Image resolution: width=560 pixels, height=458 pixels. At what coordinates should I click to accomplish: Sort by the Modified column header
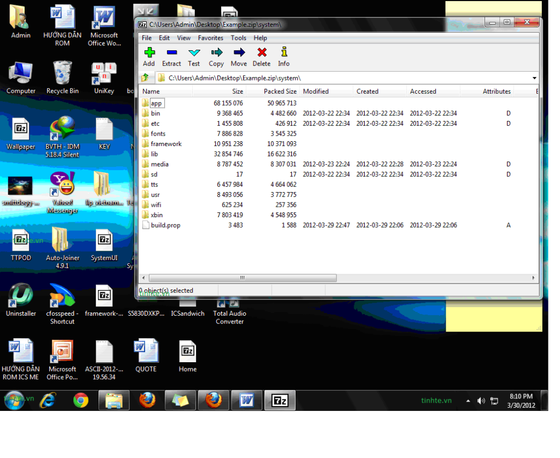click(x=326, y=91)
